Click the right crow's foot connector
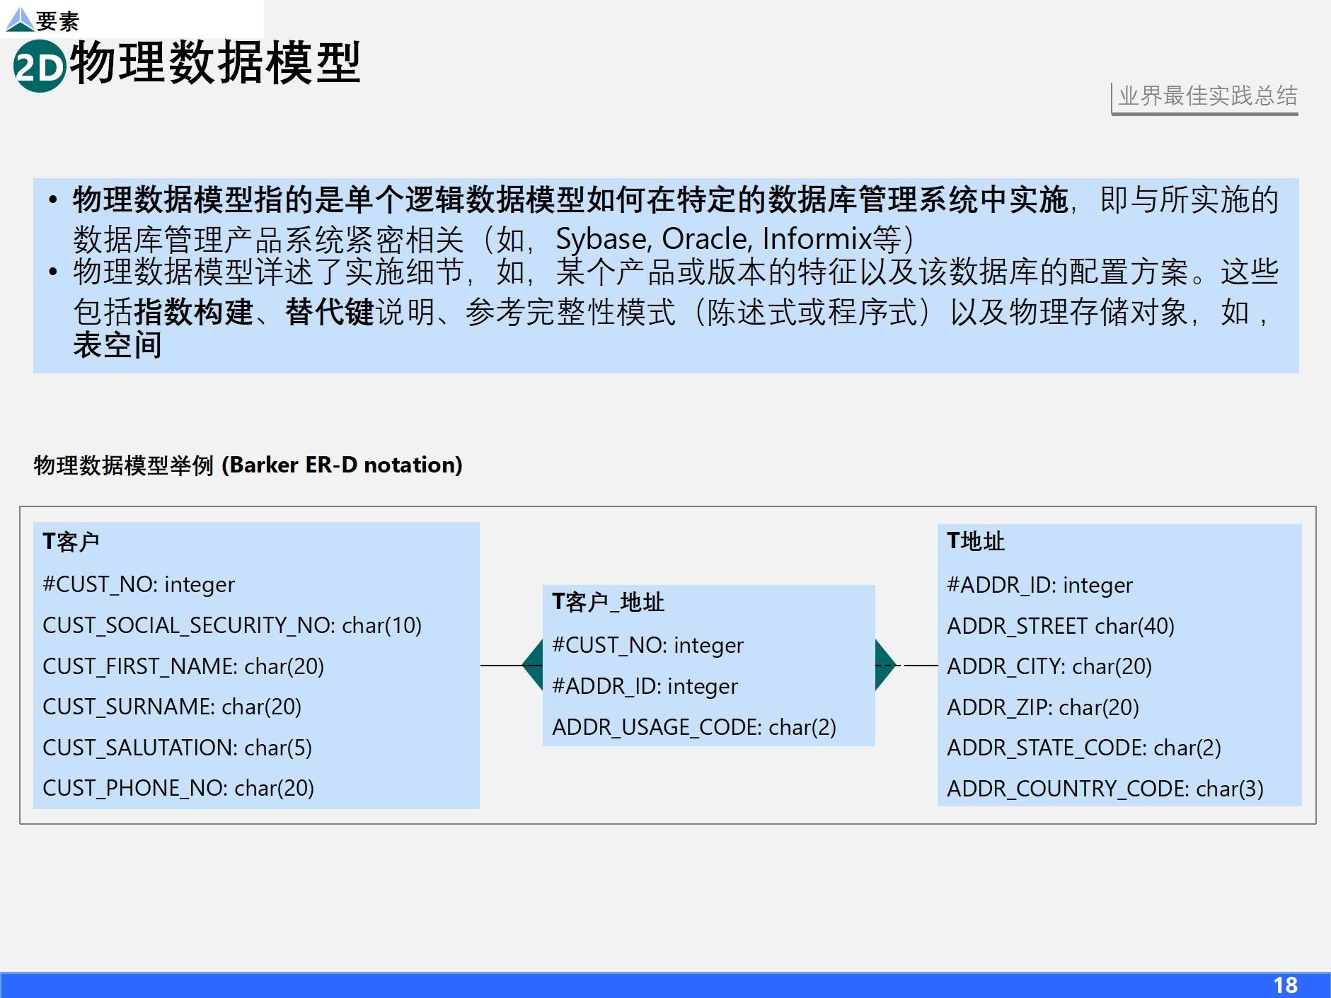The height and width of the screenshot is (998, 1331). click(885, 665)
